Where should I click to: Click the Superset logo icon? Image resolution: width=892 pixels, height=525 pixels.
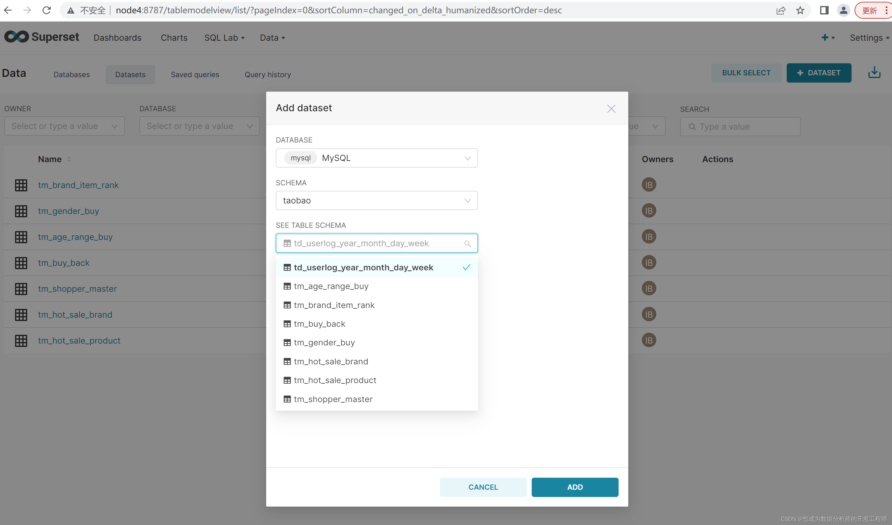click(x=17, y=37)
